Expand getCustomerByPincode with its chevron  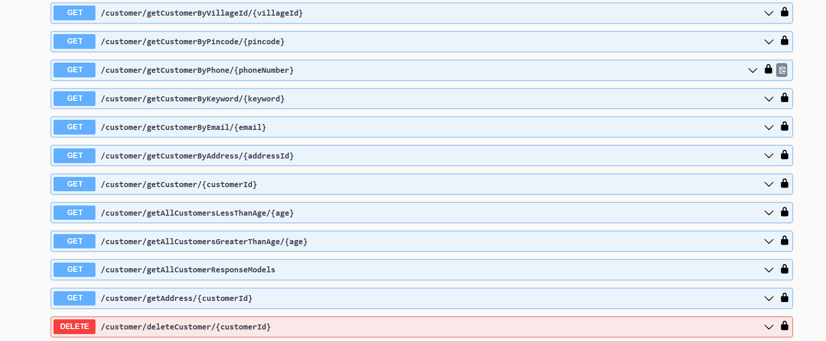(x=769, y=42)
